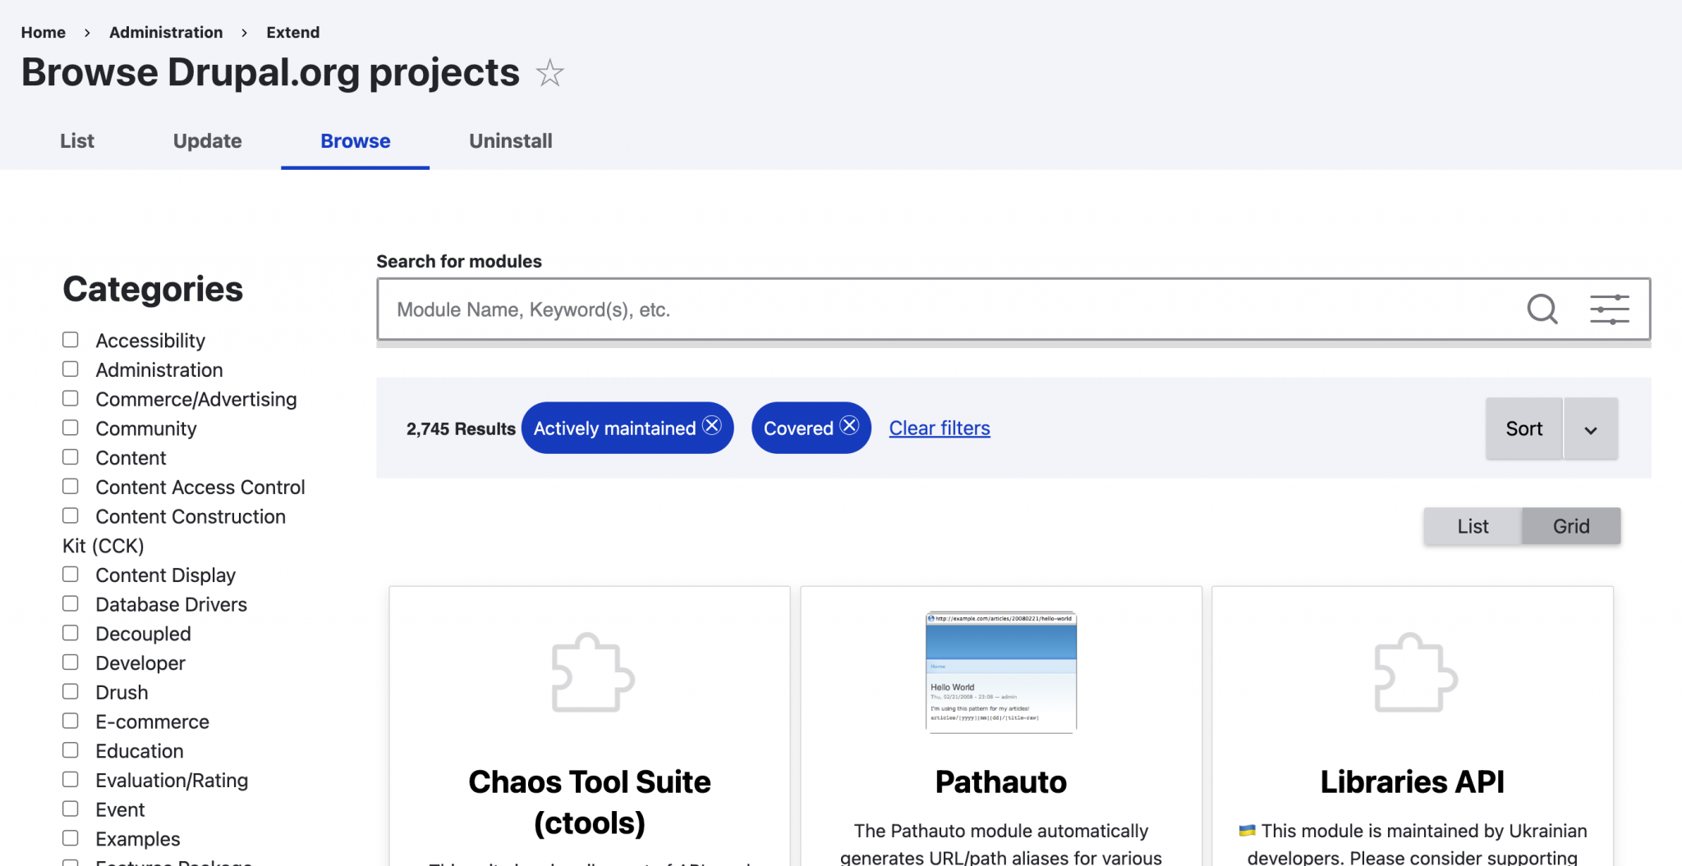Viewport: 1682px width, 866px height.
Task: Enable the E-commerce category filter
Action: click(x=70, y=721)
